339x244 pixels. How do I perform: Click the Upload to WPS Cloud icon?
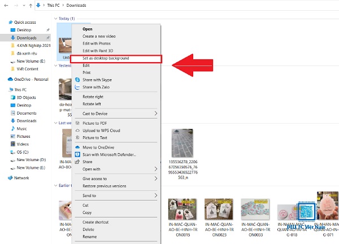(77, 130)
